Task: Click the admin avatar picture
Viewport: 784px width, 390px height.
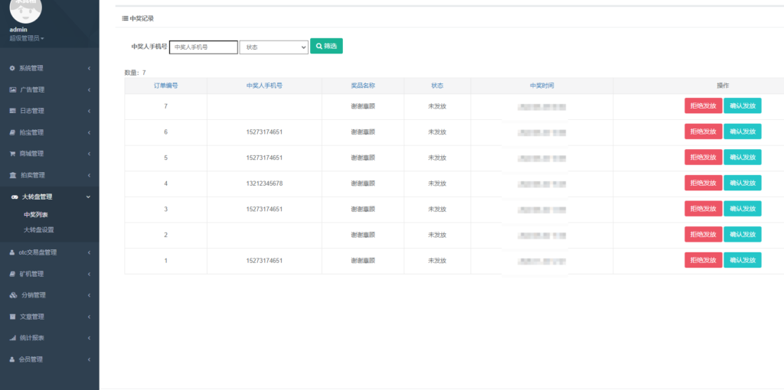Action: [25, 8]
